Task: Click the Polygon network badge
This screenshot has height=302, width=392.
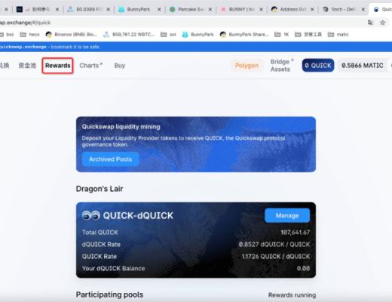Action: pos(247,66)
